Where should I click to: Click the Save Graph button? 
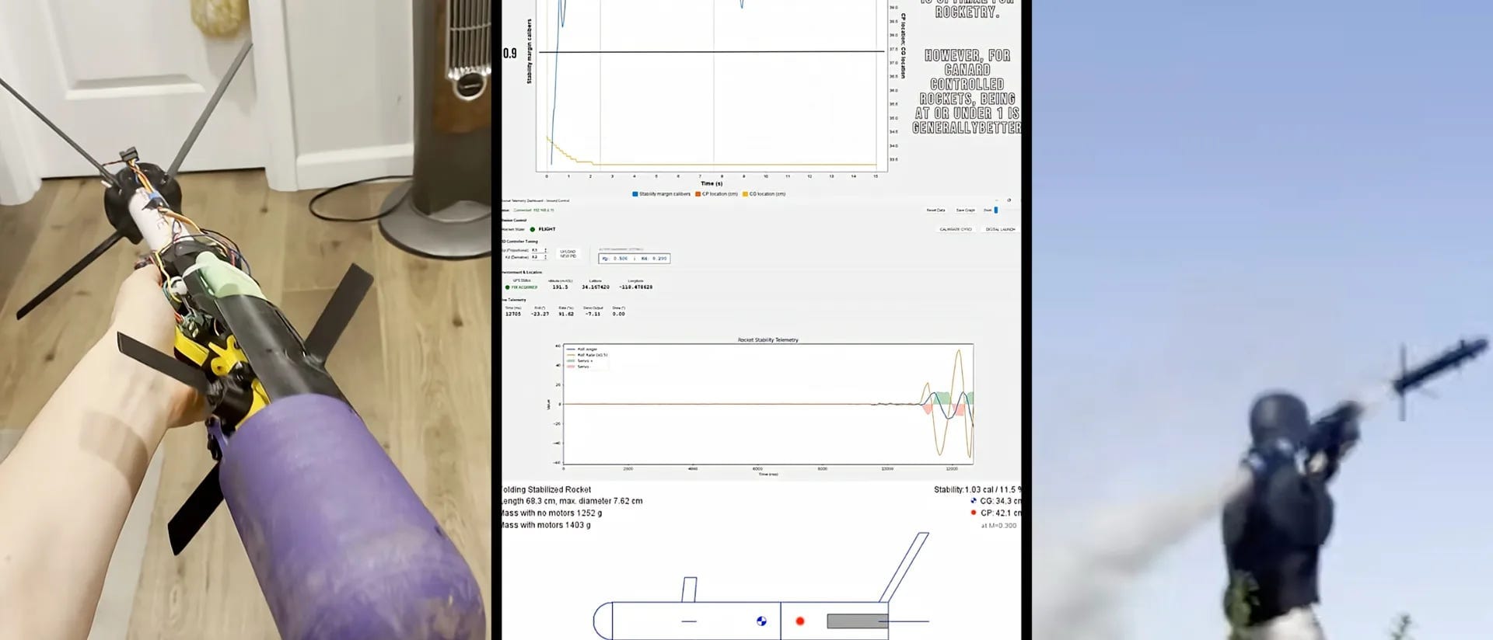[966, 210]
